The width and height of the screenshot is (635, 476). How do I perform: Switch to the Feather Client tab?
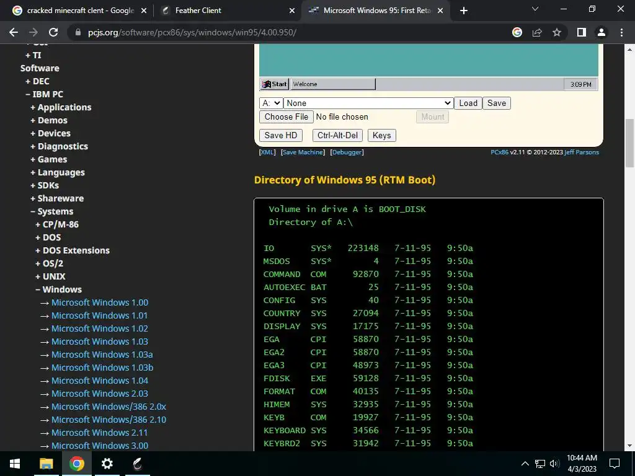(198, 11)
